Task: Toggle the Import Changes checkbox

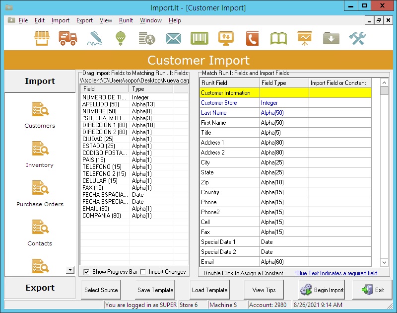Action: pos(143,272)
